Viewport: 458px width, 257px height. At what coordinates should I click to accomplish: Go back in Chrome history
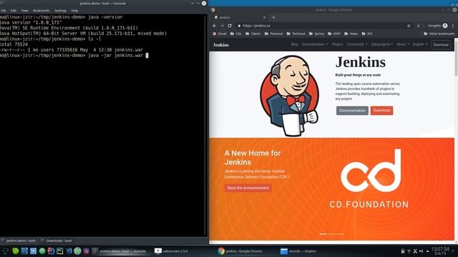(215, 26)
